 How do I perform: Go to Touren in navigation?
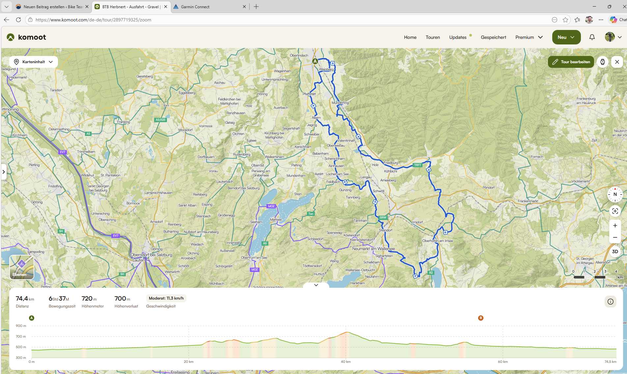[432, 37]
